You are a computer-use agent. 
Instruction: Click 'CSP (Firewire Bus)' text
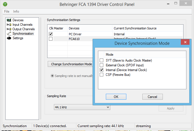coord(118,75)
